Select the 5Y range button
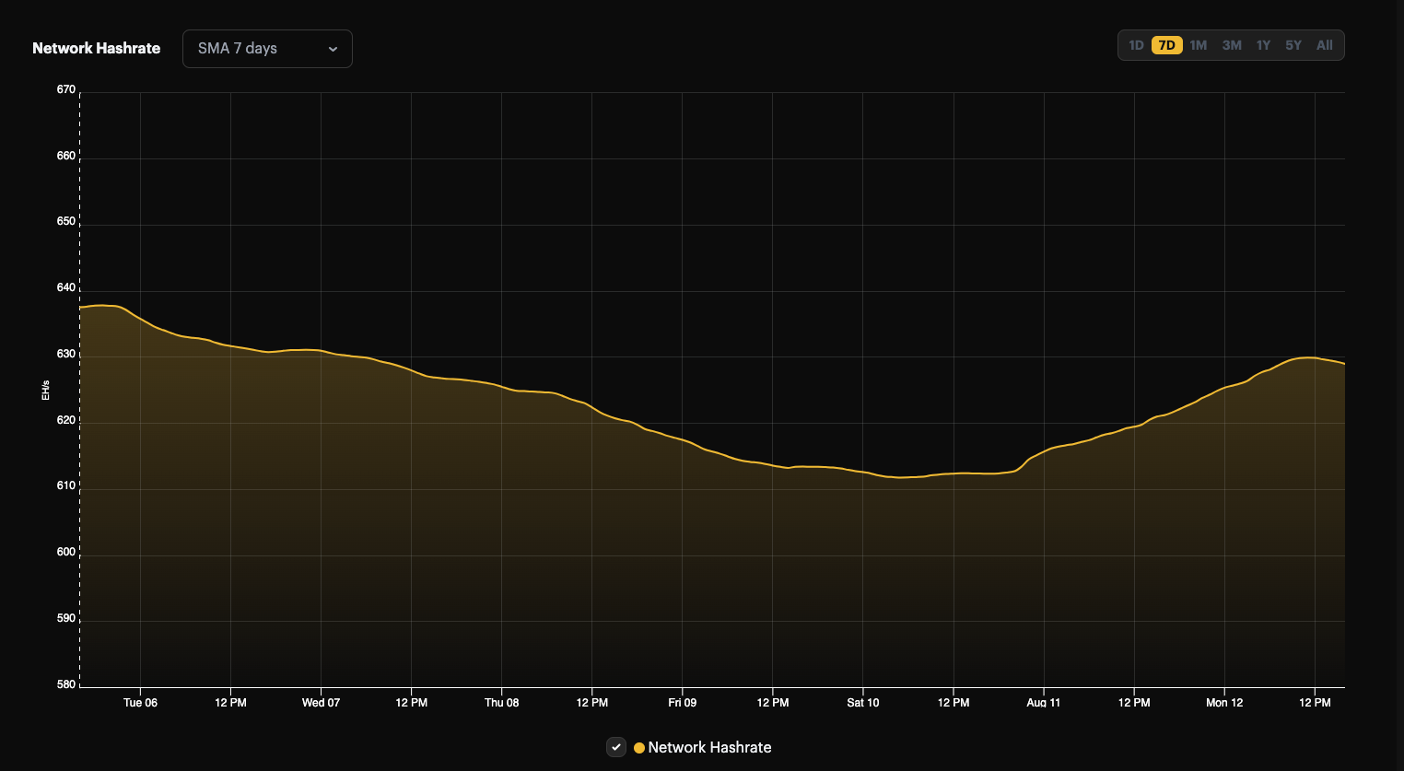The width and height of the screenshot is (1404, 771). 1293,44
